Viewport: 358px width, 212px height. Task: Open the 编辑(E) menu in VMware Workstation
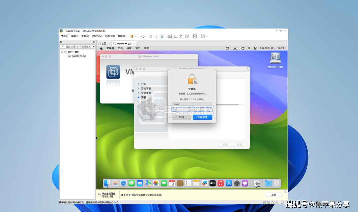[75, 36]
